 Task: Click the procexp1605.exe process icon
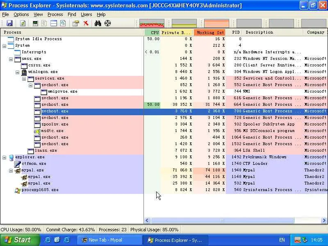coord(18,190)
